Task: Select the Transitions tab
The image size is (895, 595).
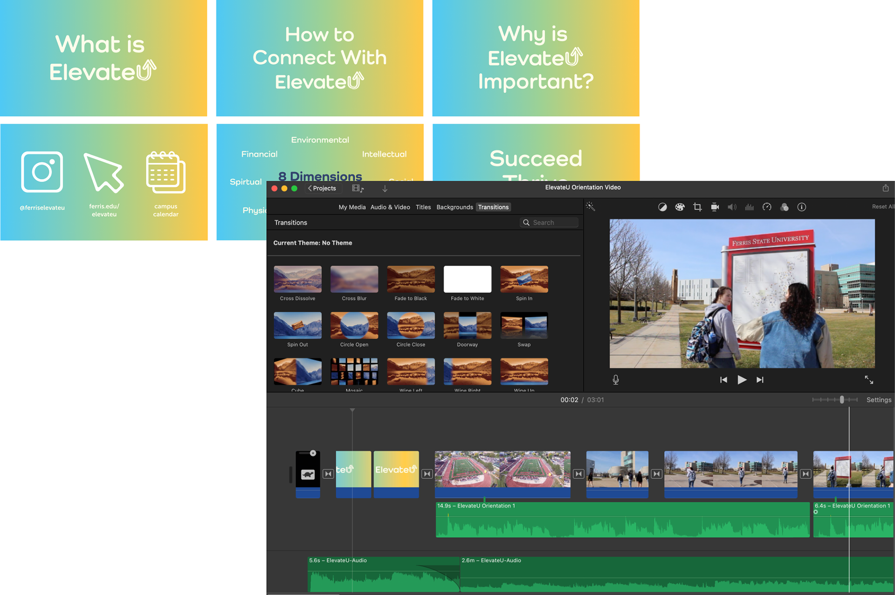Action: pos(493,207)
